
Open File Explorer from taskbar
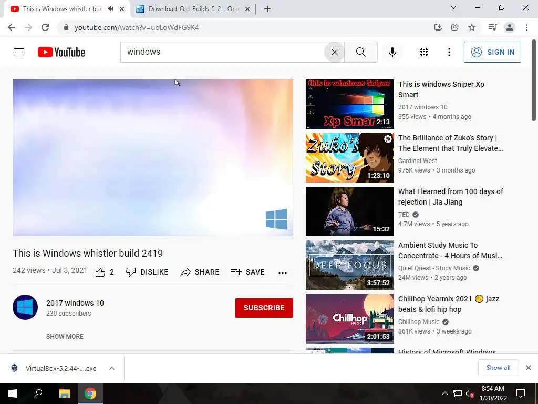coord(64,393)
